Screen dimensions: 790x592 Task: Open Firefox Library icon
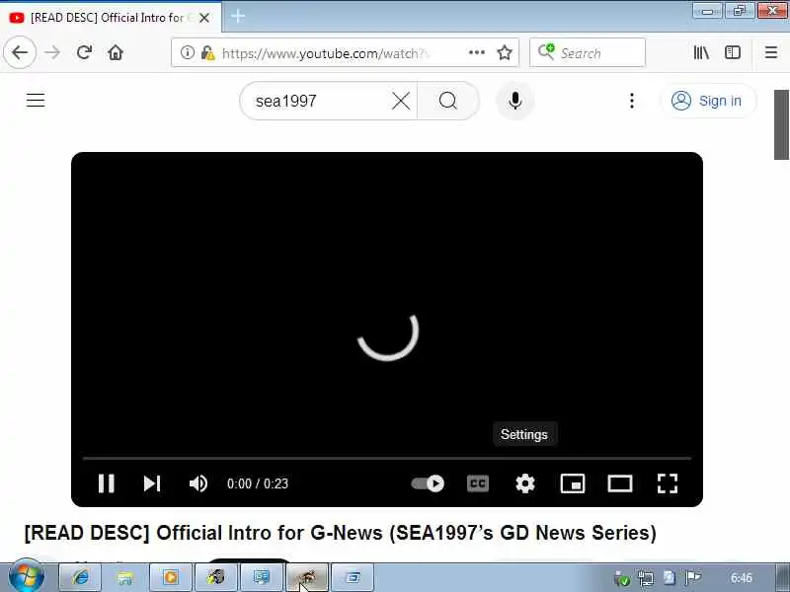click(x=701, y=52)
